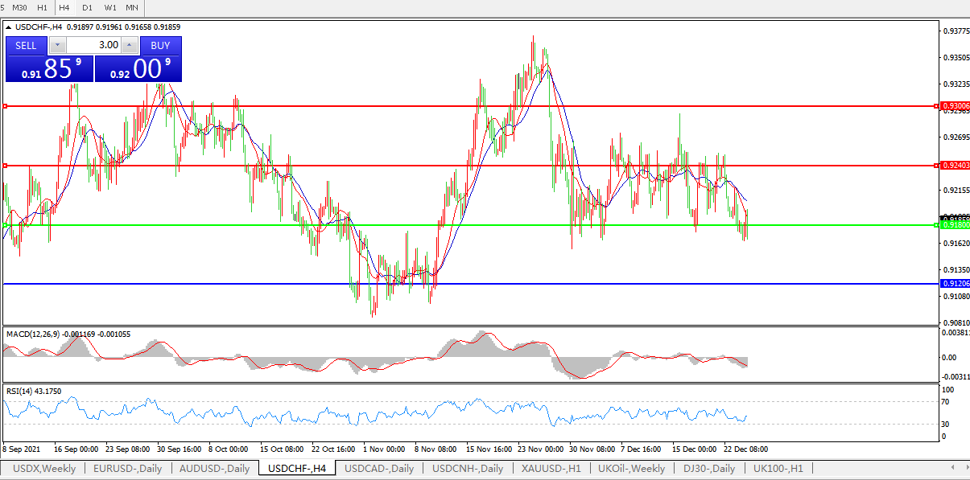The width and height of the screenshot is (970, 480).
Task: Toggle the H1 timeframe button
Action: [x=42, y=7]
